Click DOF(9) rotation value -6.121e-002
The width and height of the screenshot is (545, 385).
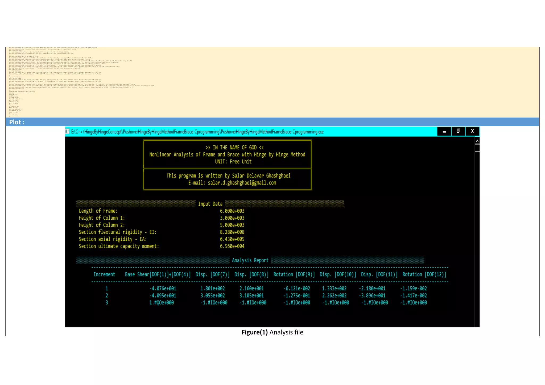click(x=297, y=288)
